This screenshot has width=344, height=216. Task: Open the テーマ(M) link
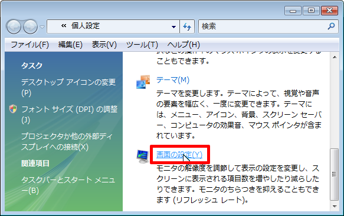coord(173,80)
